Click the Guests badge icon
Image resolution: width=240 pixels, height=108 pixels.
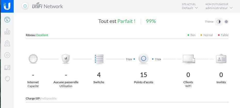pos(221,59)
